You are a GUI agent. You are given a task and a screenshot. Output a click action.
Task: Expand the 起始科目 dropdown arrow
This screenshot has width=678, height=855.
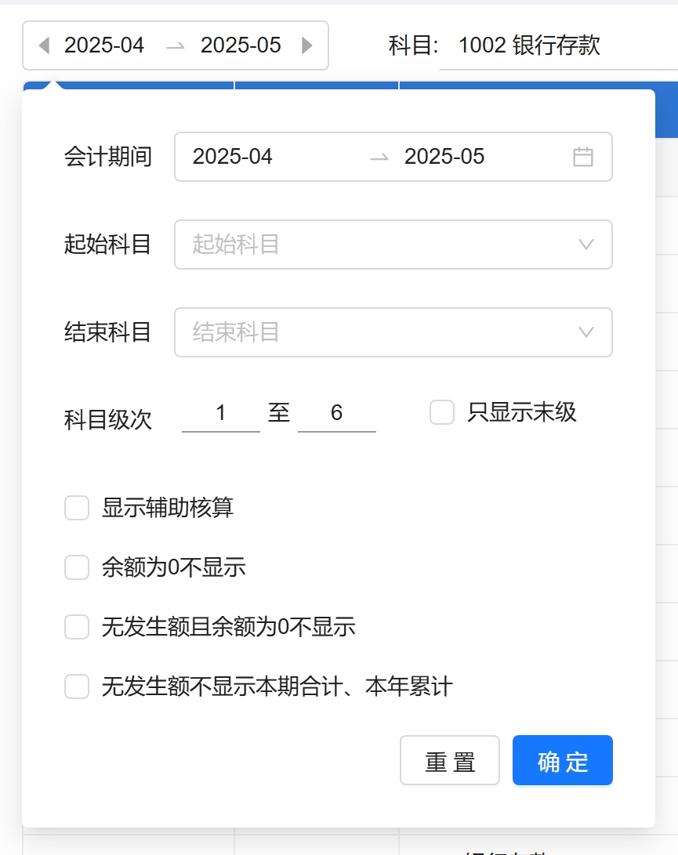[x=586, y=245]
